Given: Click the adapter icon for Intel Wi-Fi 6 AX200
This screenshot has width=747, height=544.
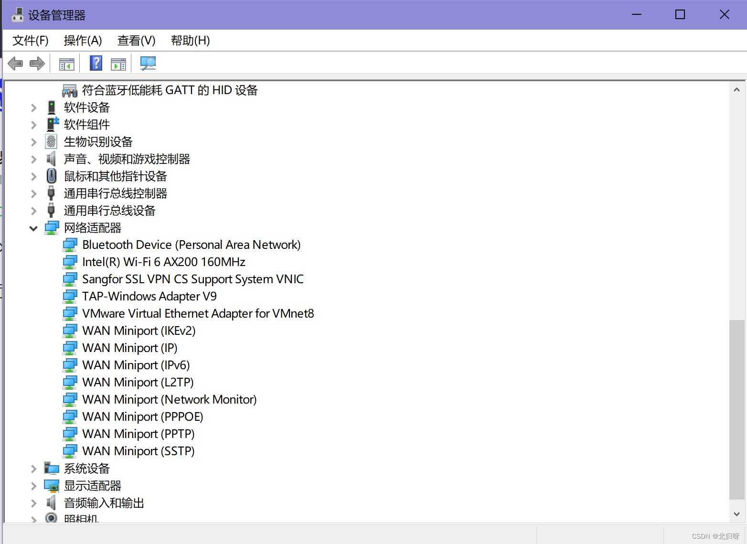Looking at the screenshot, I should click(x=70, y=262).
